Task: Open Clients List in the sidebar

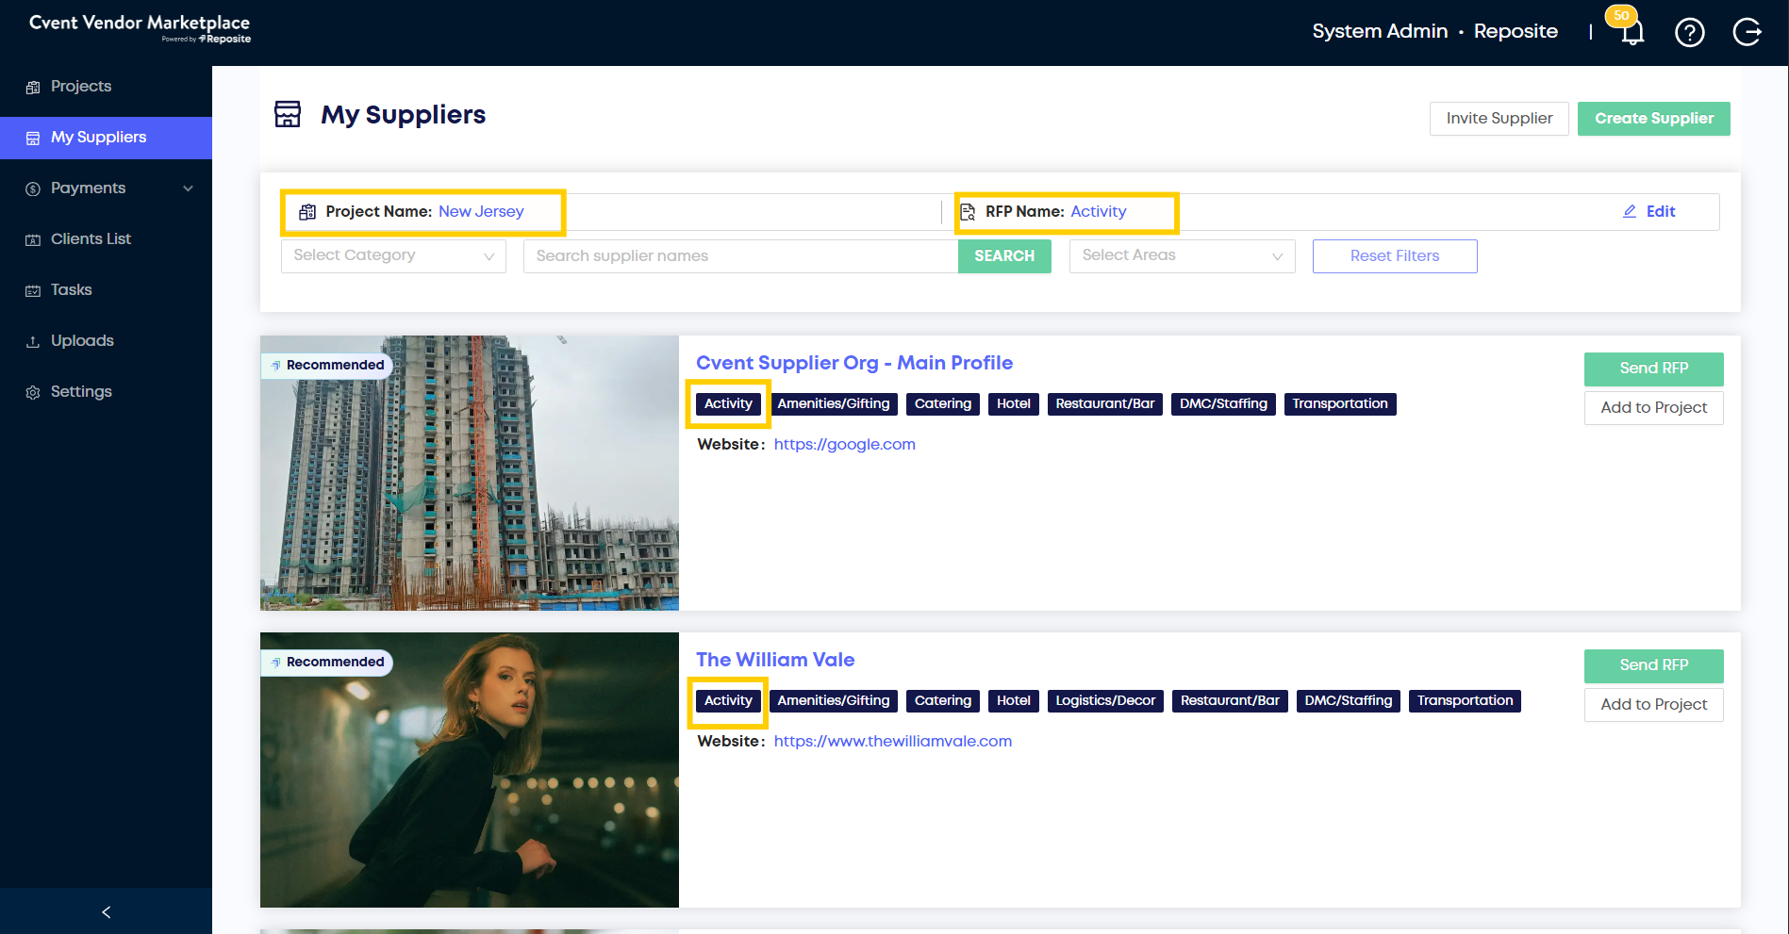Action: 106,239
